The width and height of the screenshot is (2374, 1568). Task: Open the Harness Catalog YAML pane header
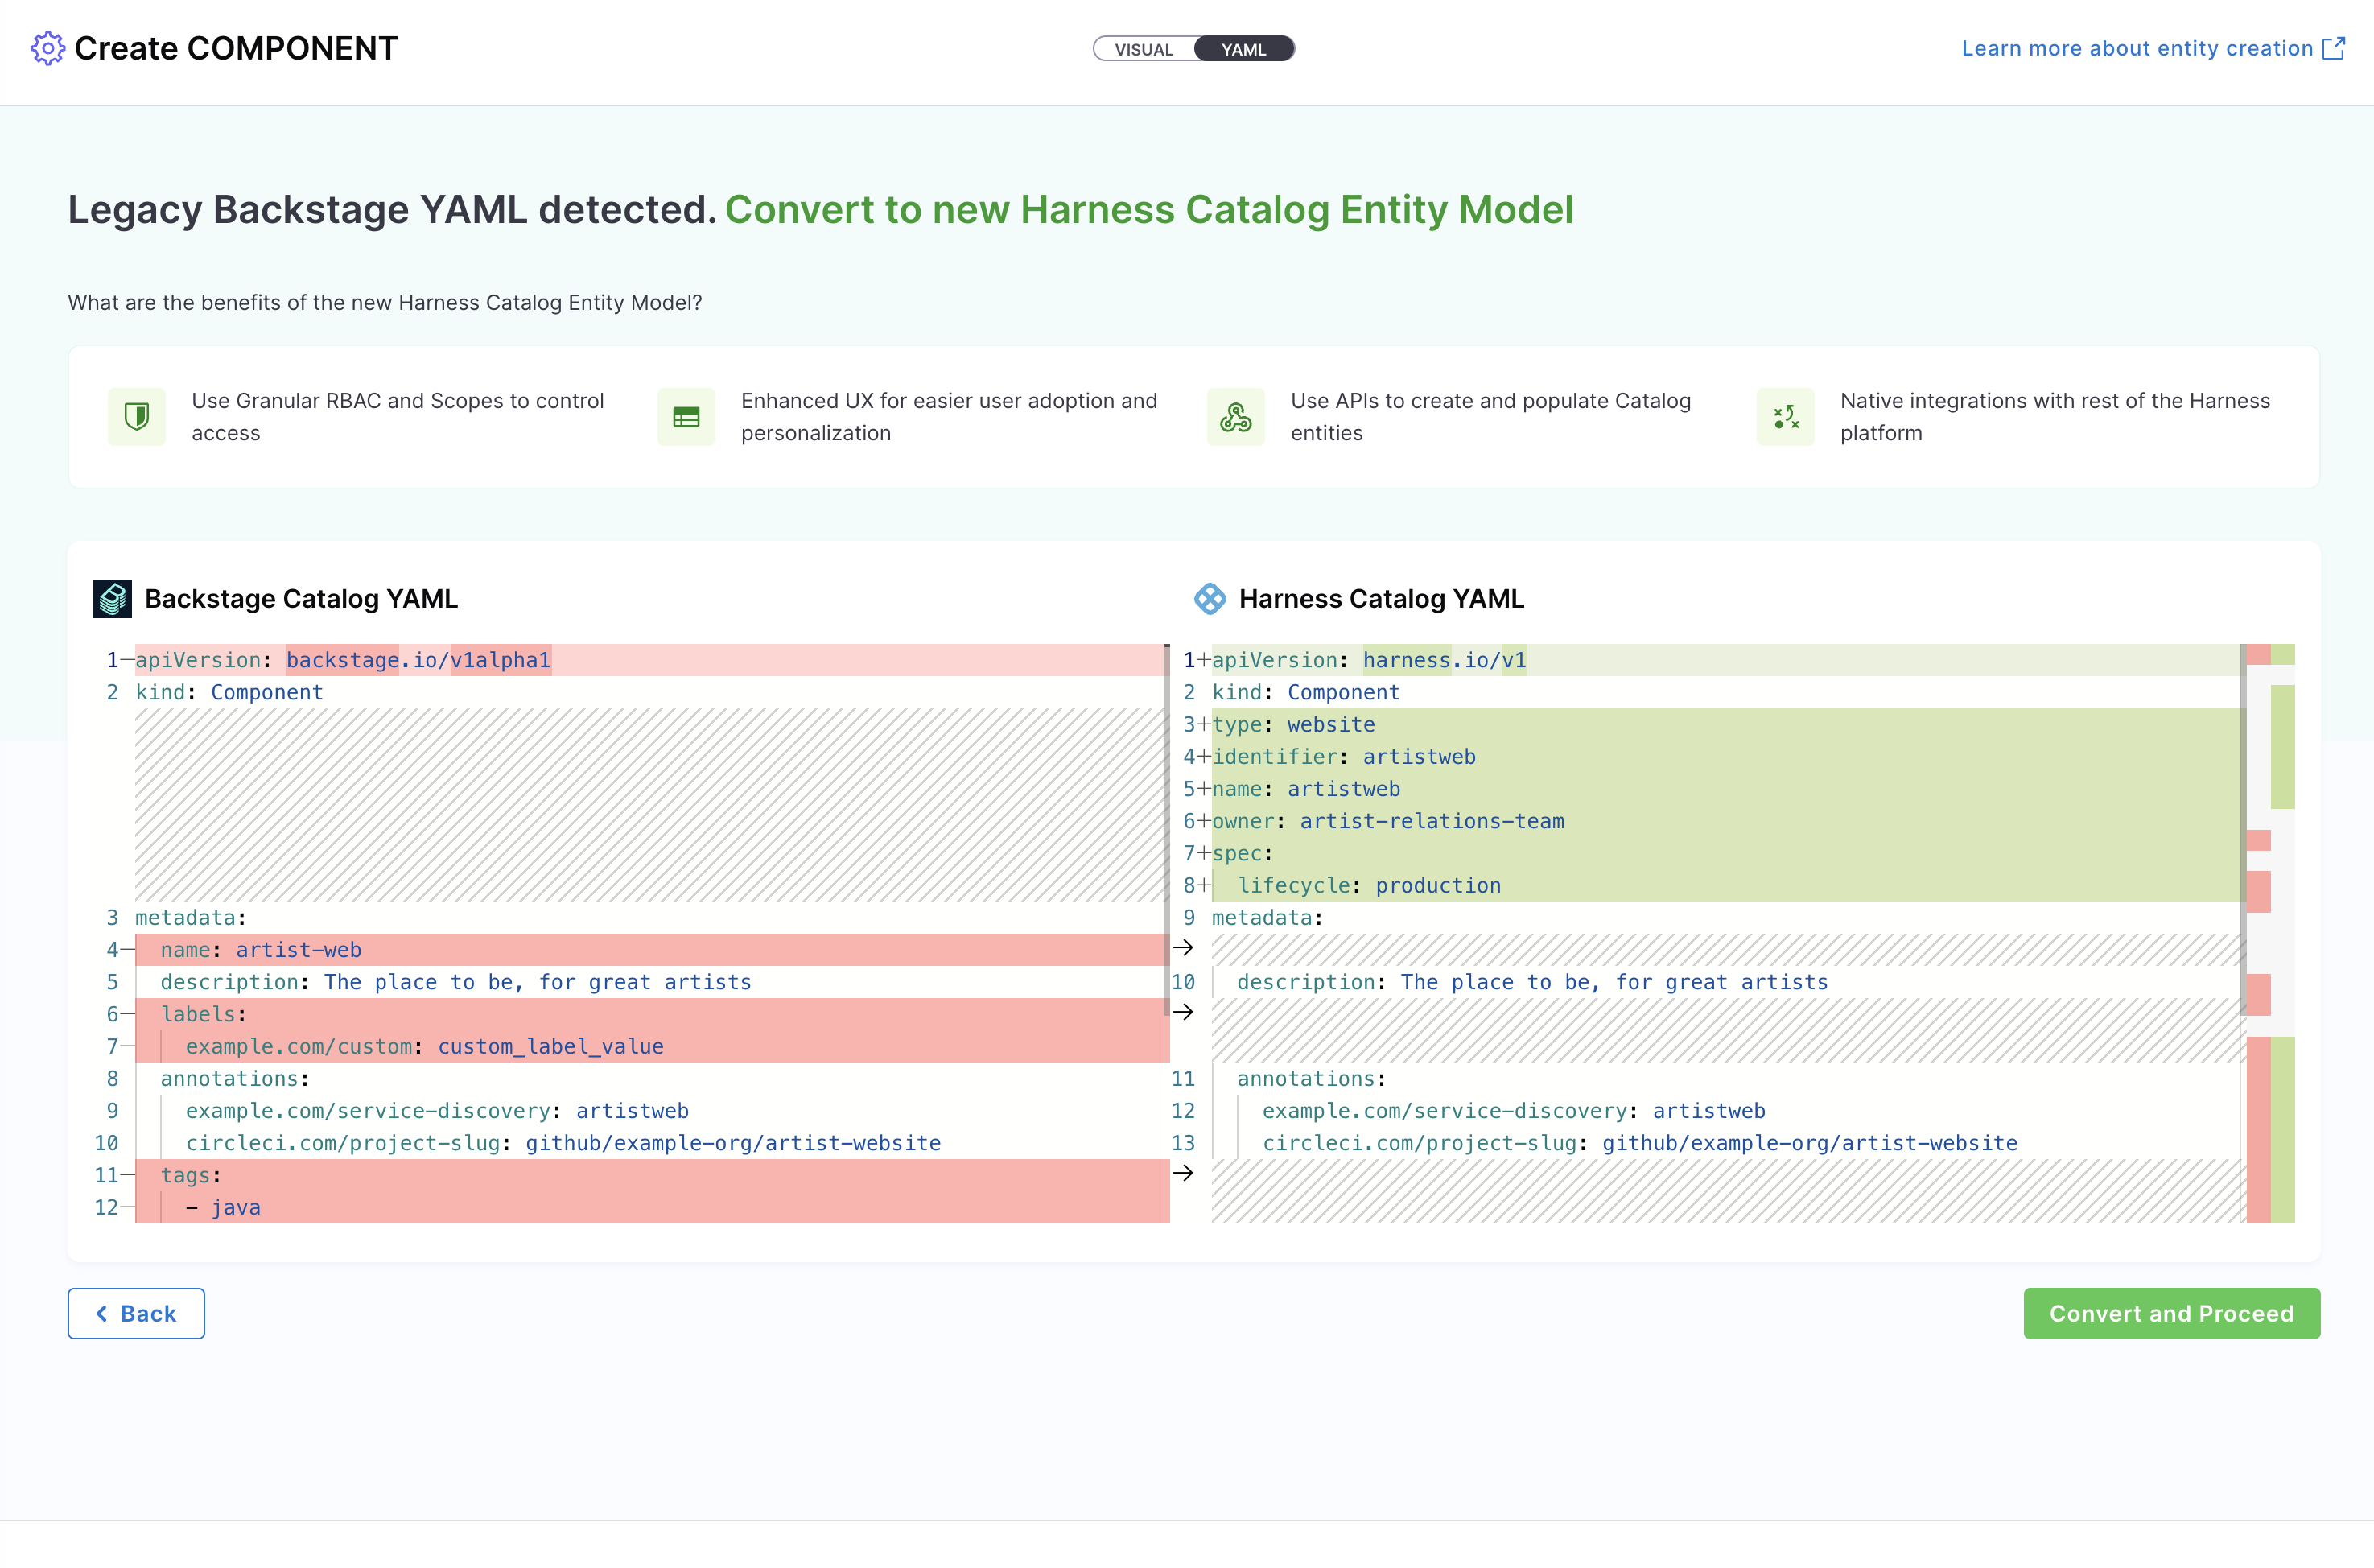(x=1380, y=598)
